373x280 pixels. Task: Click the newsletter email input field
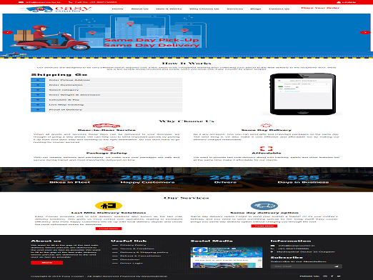click(x=302, y=266)
